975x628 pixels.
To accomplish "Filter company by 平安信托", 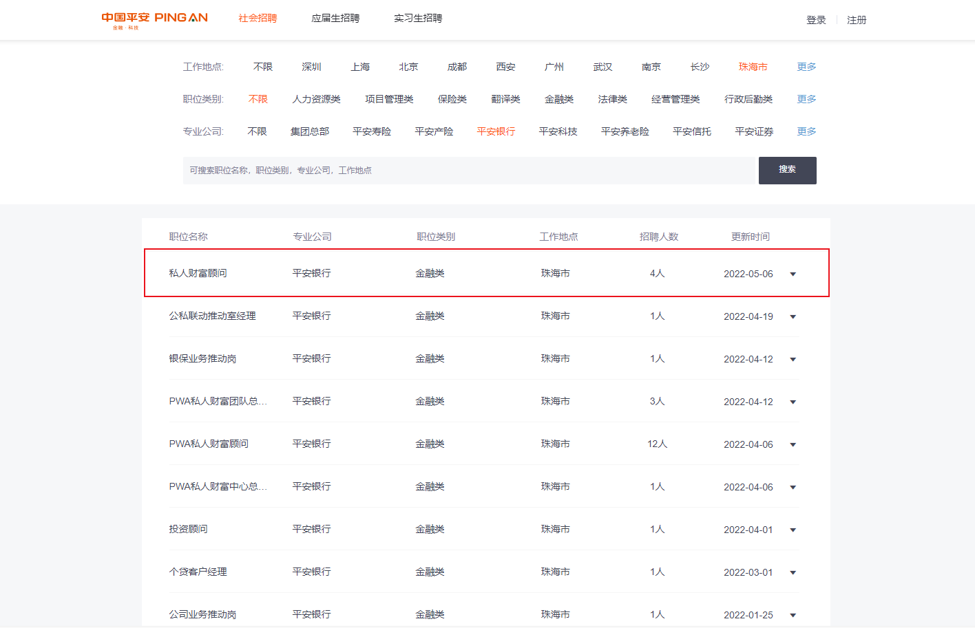I will click(692, 131).
